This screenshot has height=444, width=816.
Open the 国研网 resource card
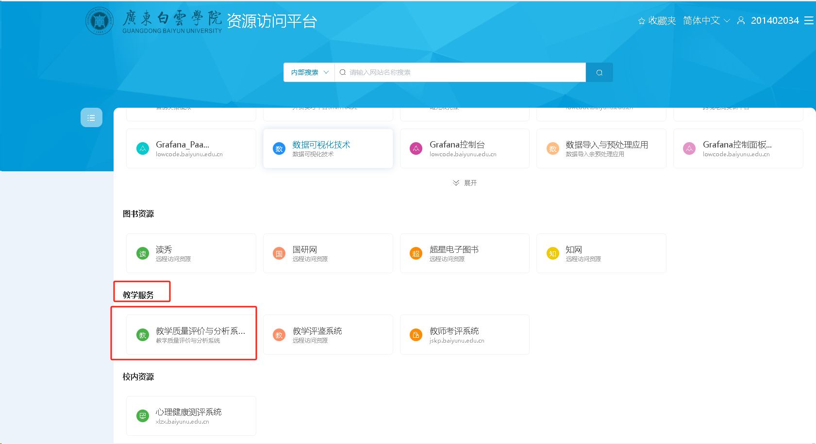point(328,253)
